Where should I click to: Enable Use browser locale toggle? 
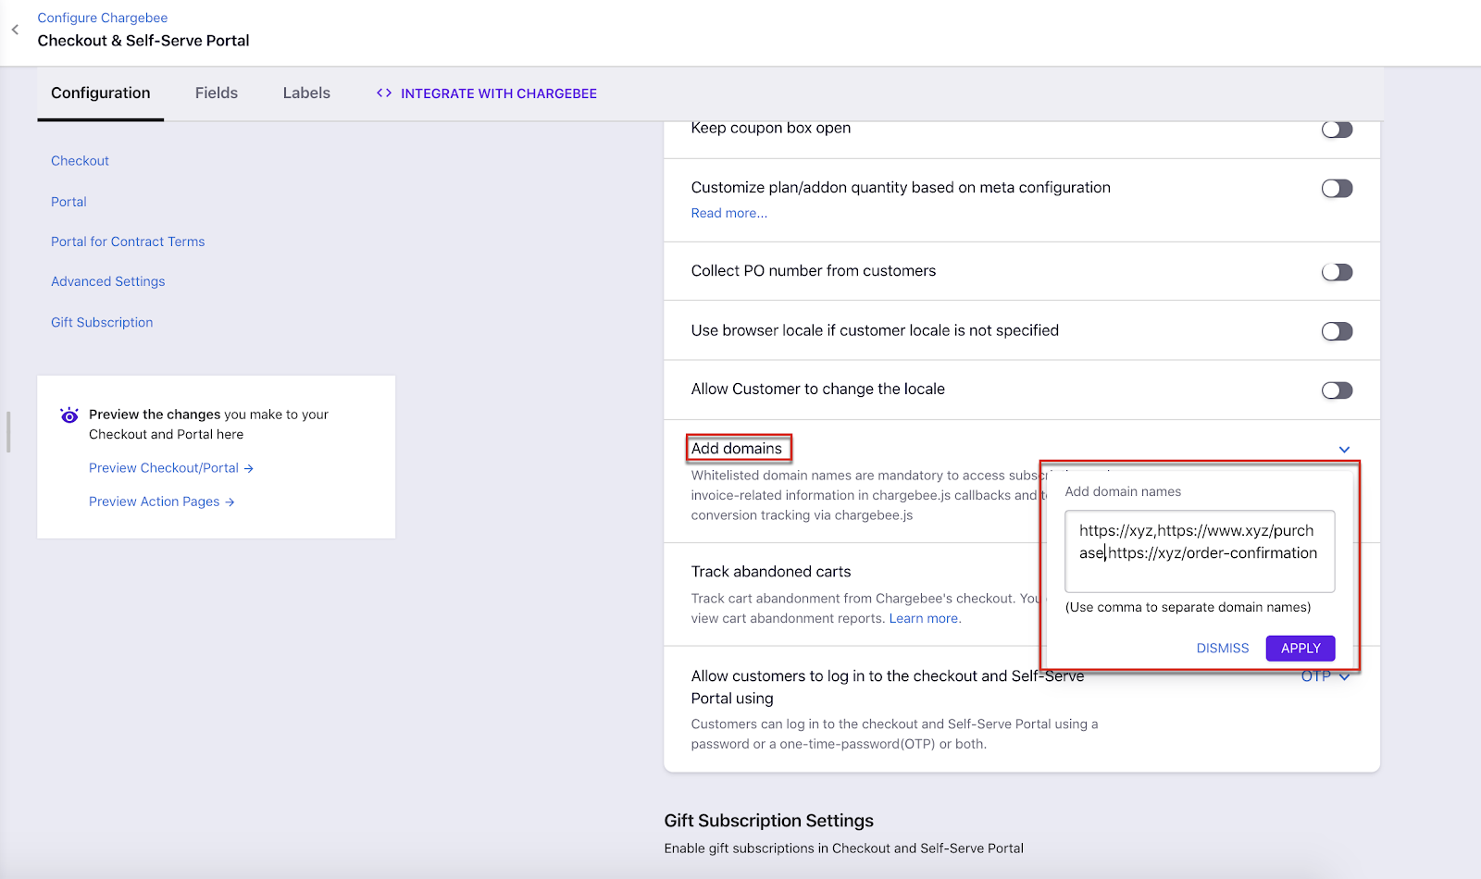click(1337, 331)
